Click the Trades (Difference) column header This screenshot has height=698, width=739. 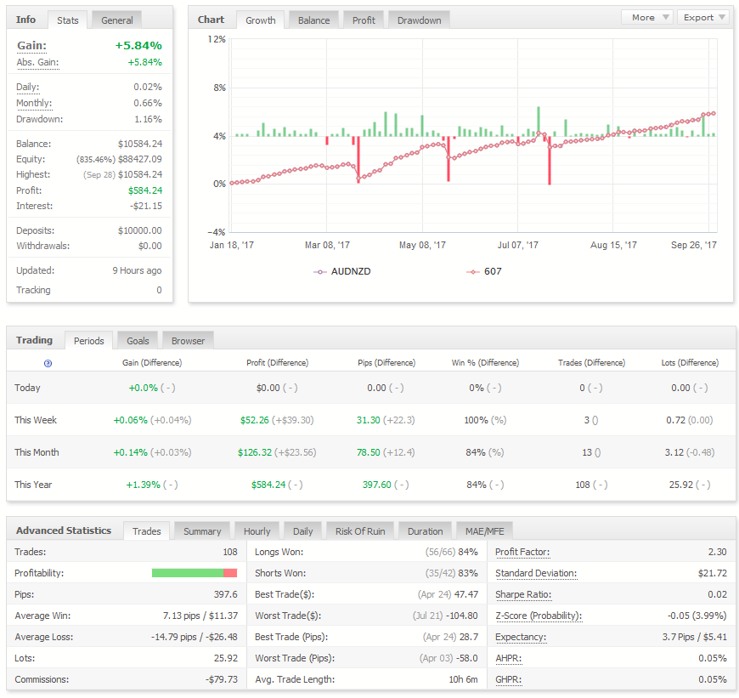coord(591,363)
